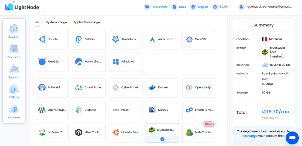Open the live chat bubble
Screen dimensions: 302x146
pyautogui.click(x=292, y=138)
